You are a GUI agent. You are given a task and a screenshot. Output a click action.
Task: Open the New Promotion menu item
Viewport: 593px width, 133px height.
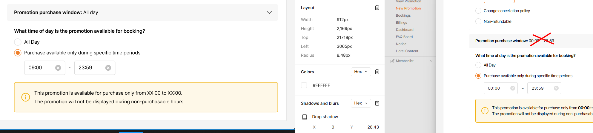click(408, 8)
